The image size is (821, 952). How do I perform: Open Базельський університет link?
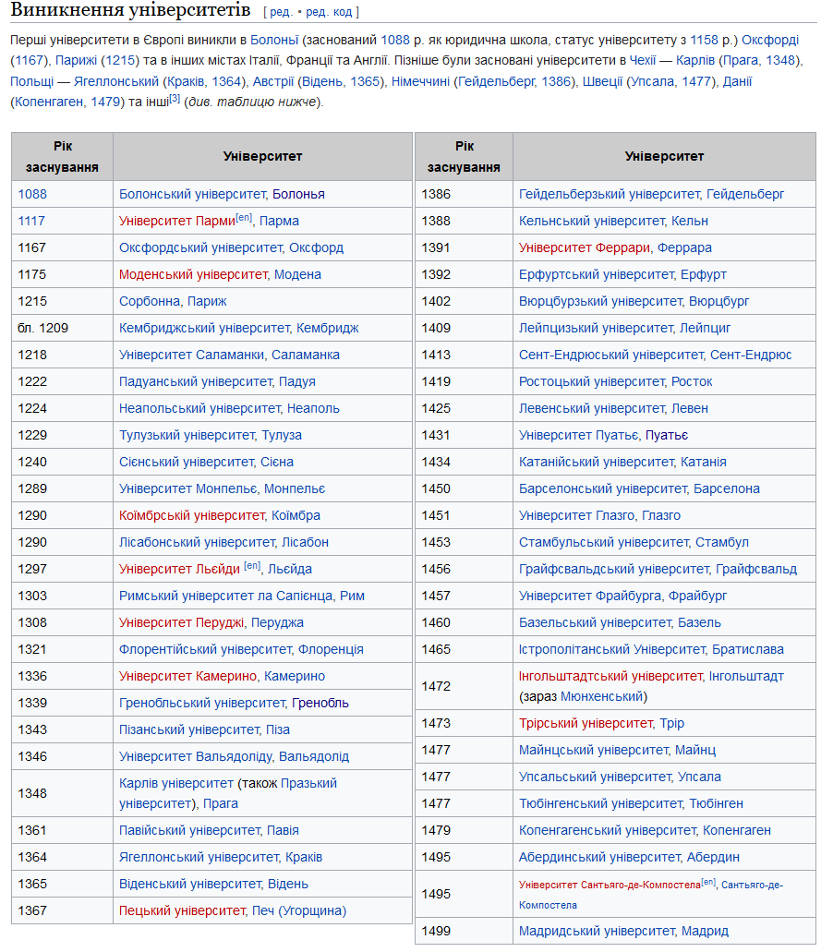pos(595,621)
